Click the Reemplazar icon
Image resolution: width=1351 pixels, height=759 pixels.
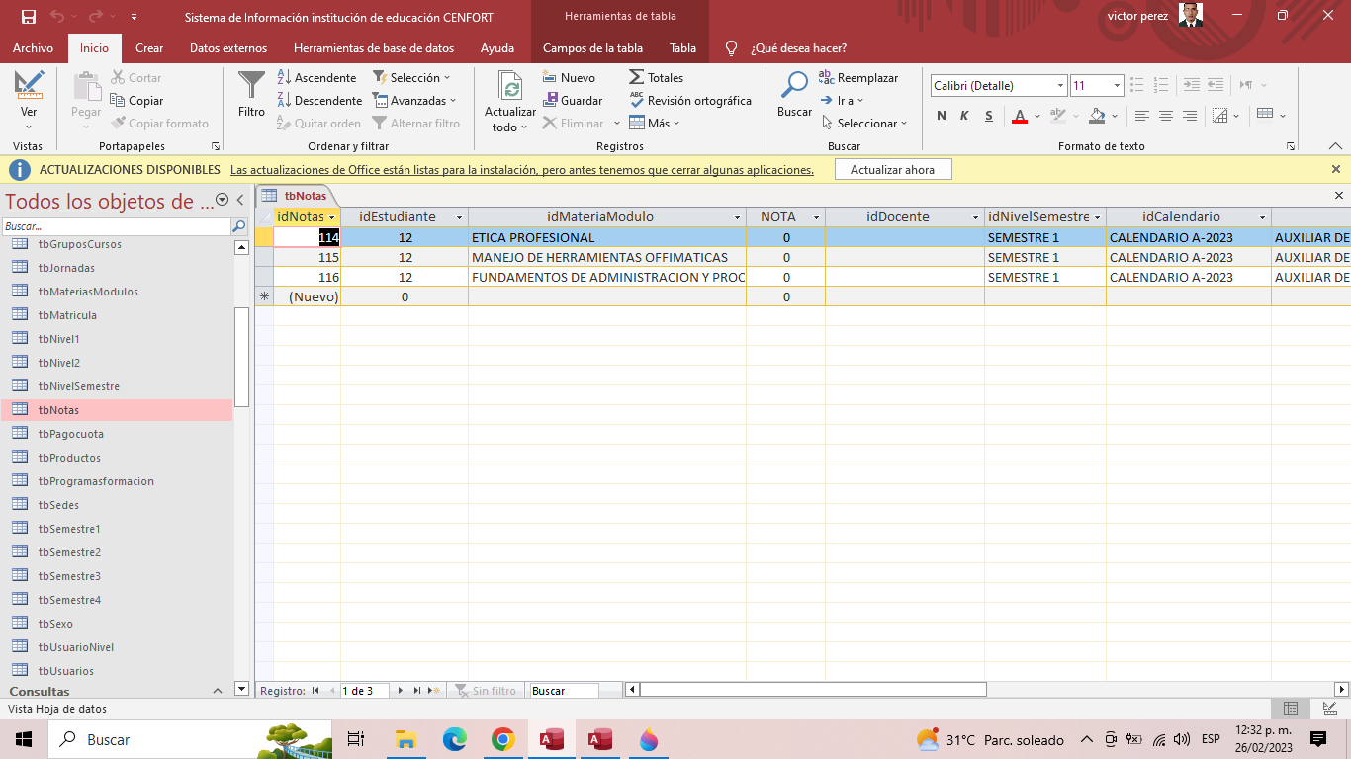tap(826, 77)
